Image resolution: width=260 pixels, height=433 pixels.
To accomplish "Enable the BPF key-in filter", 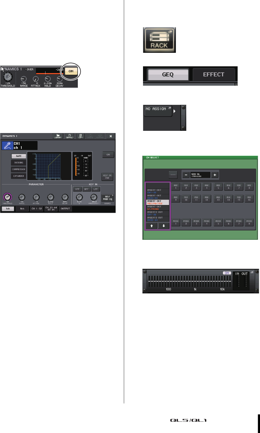I will (87, 189).
